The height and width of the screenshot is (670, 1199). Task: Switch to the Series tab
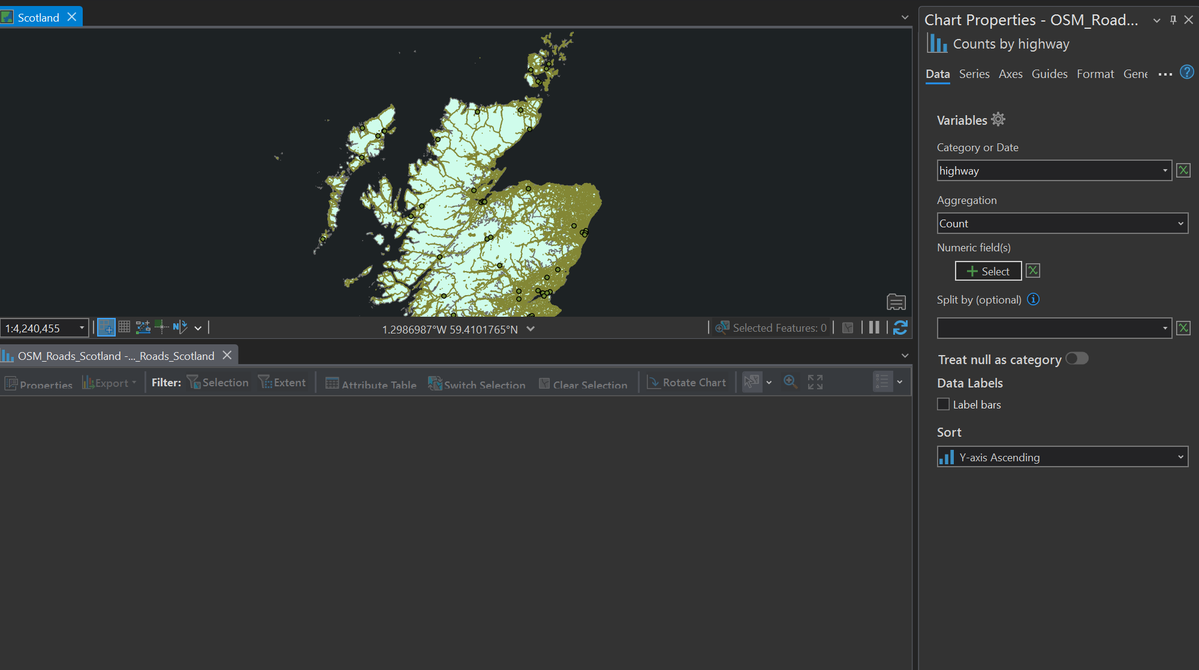click(974, 74)
